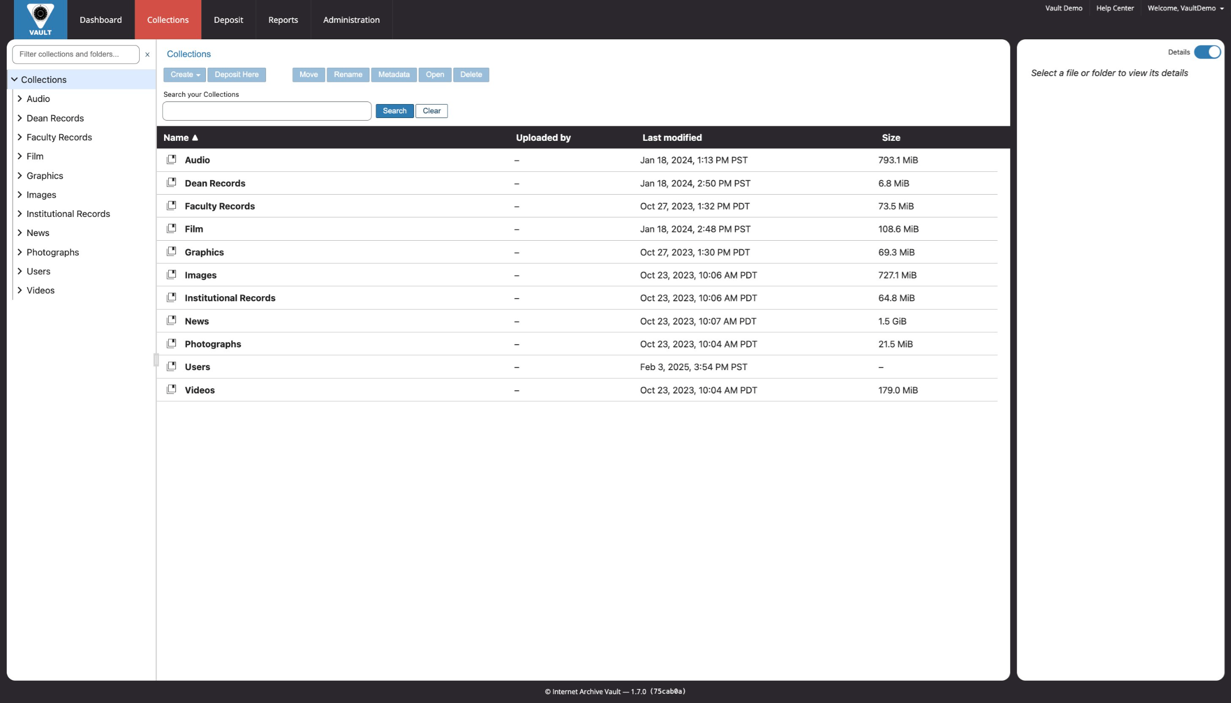This screenshot has width=1231, height=703.
Task: Expand the Users tree node chevron
Action: (20, 271)
